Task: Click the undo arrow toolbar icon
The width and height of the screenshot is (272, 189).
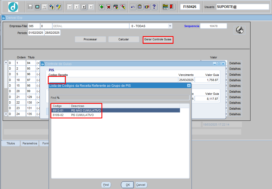Action: [133, 7]
